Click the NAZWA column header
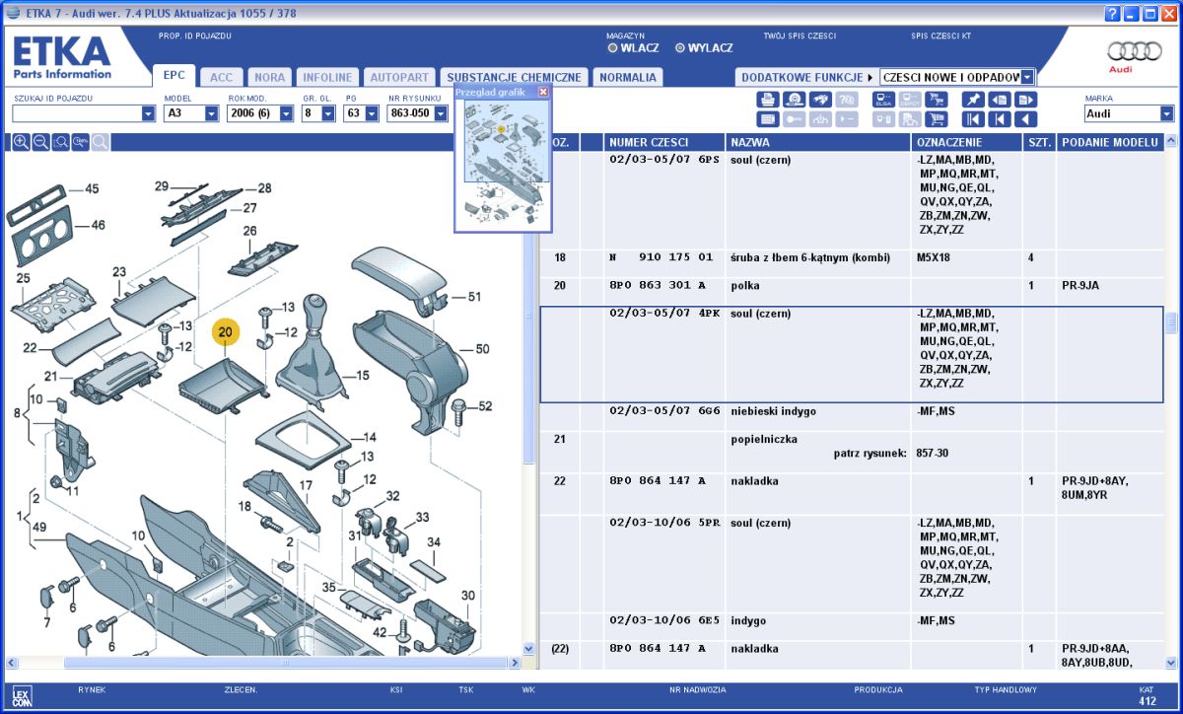This screenshot has height=714, width=1183. [x=819, y=142]
